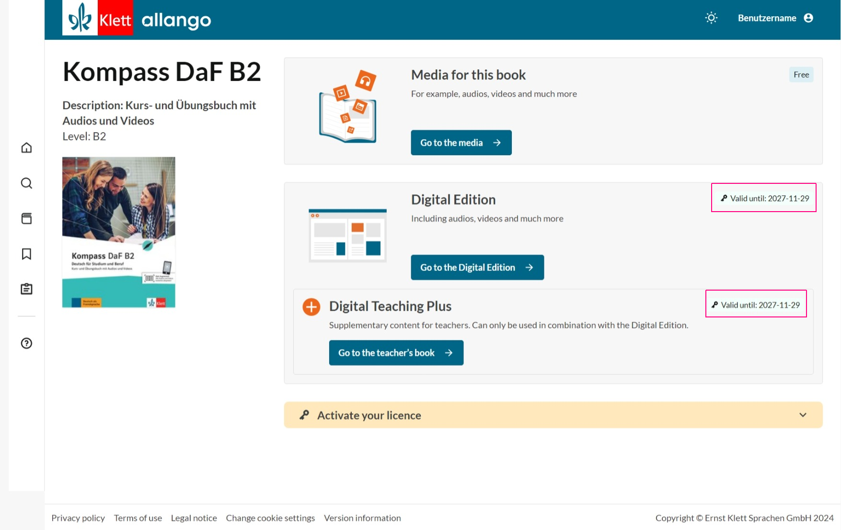841x530 pixels.
Task: Click the orange plus Digital Teaching Plus icon
Action: coord(311,306)
